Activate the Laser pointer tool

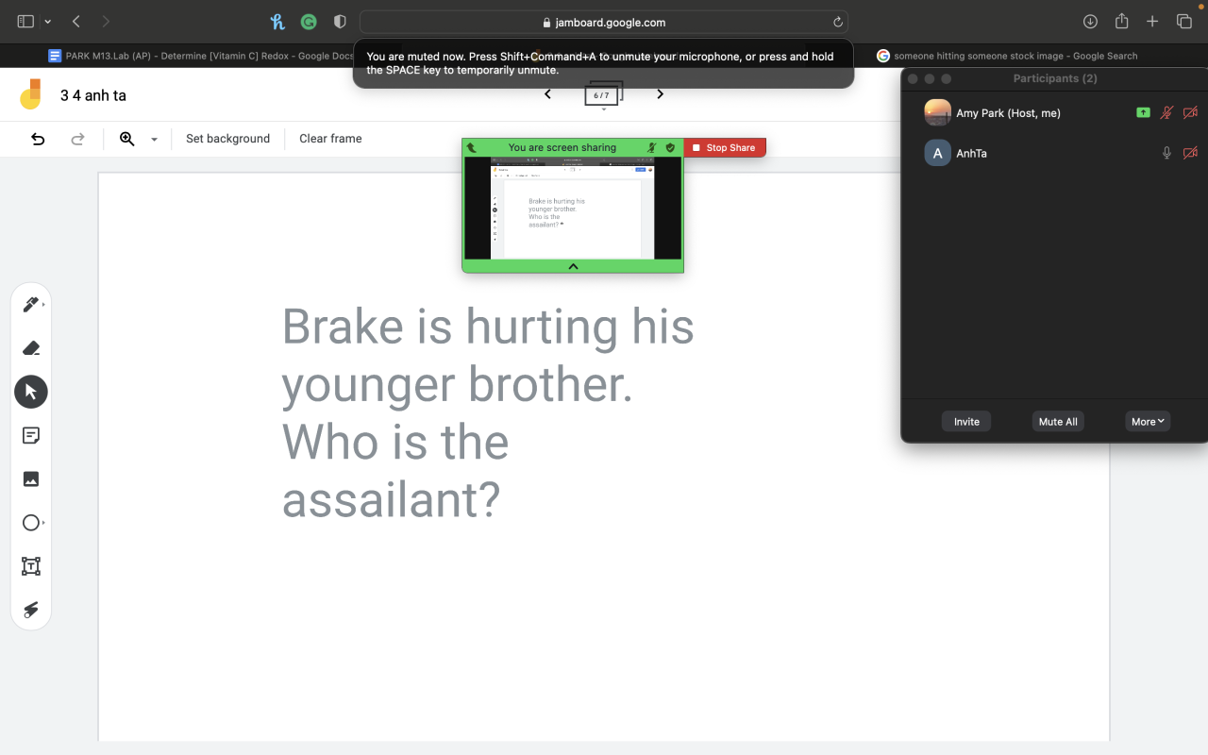coord(31,610)
